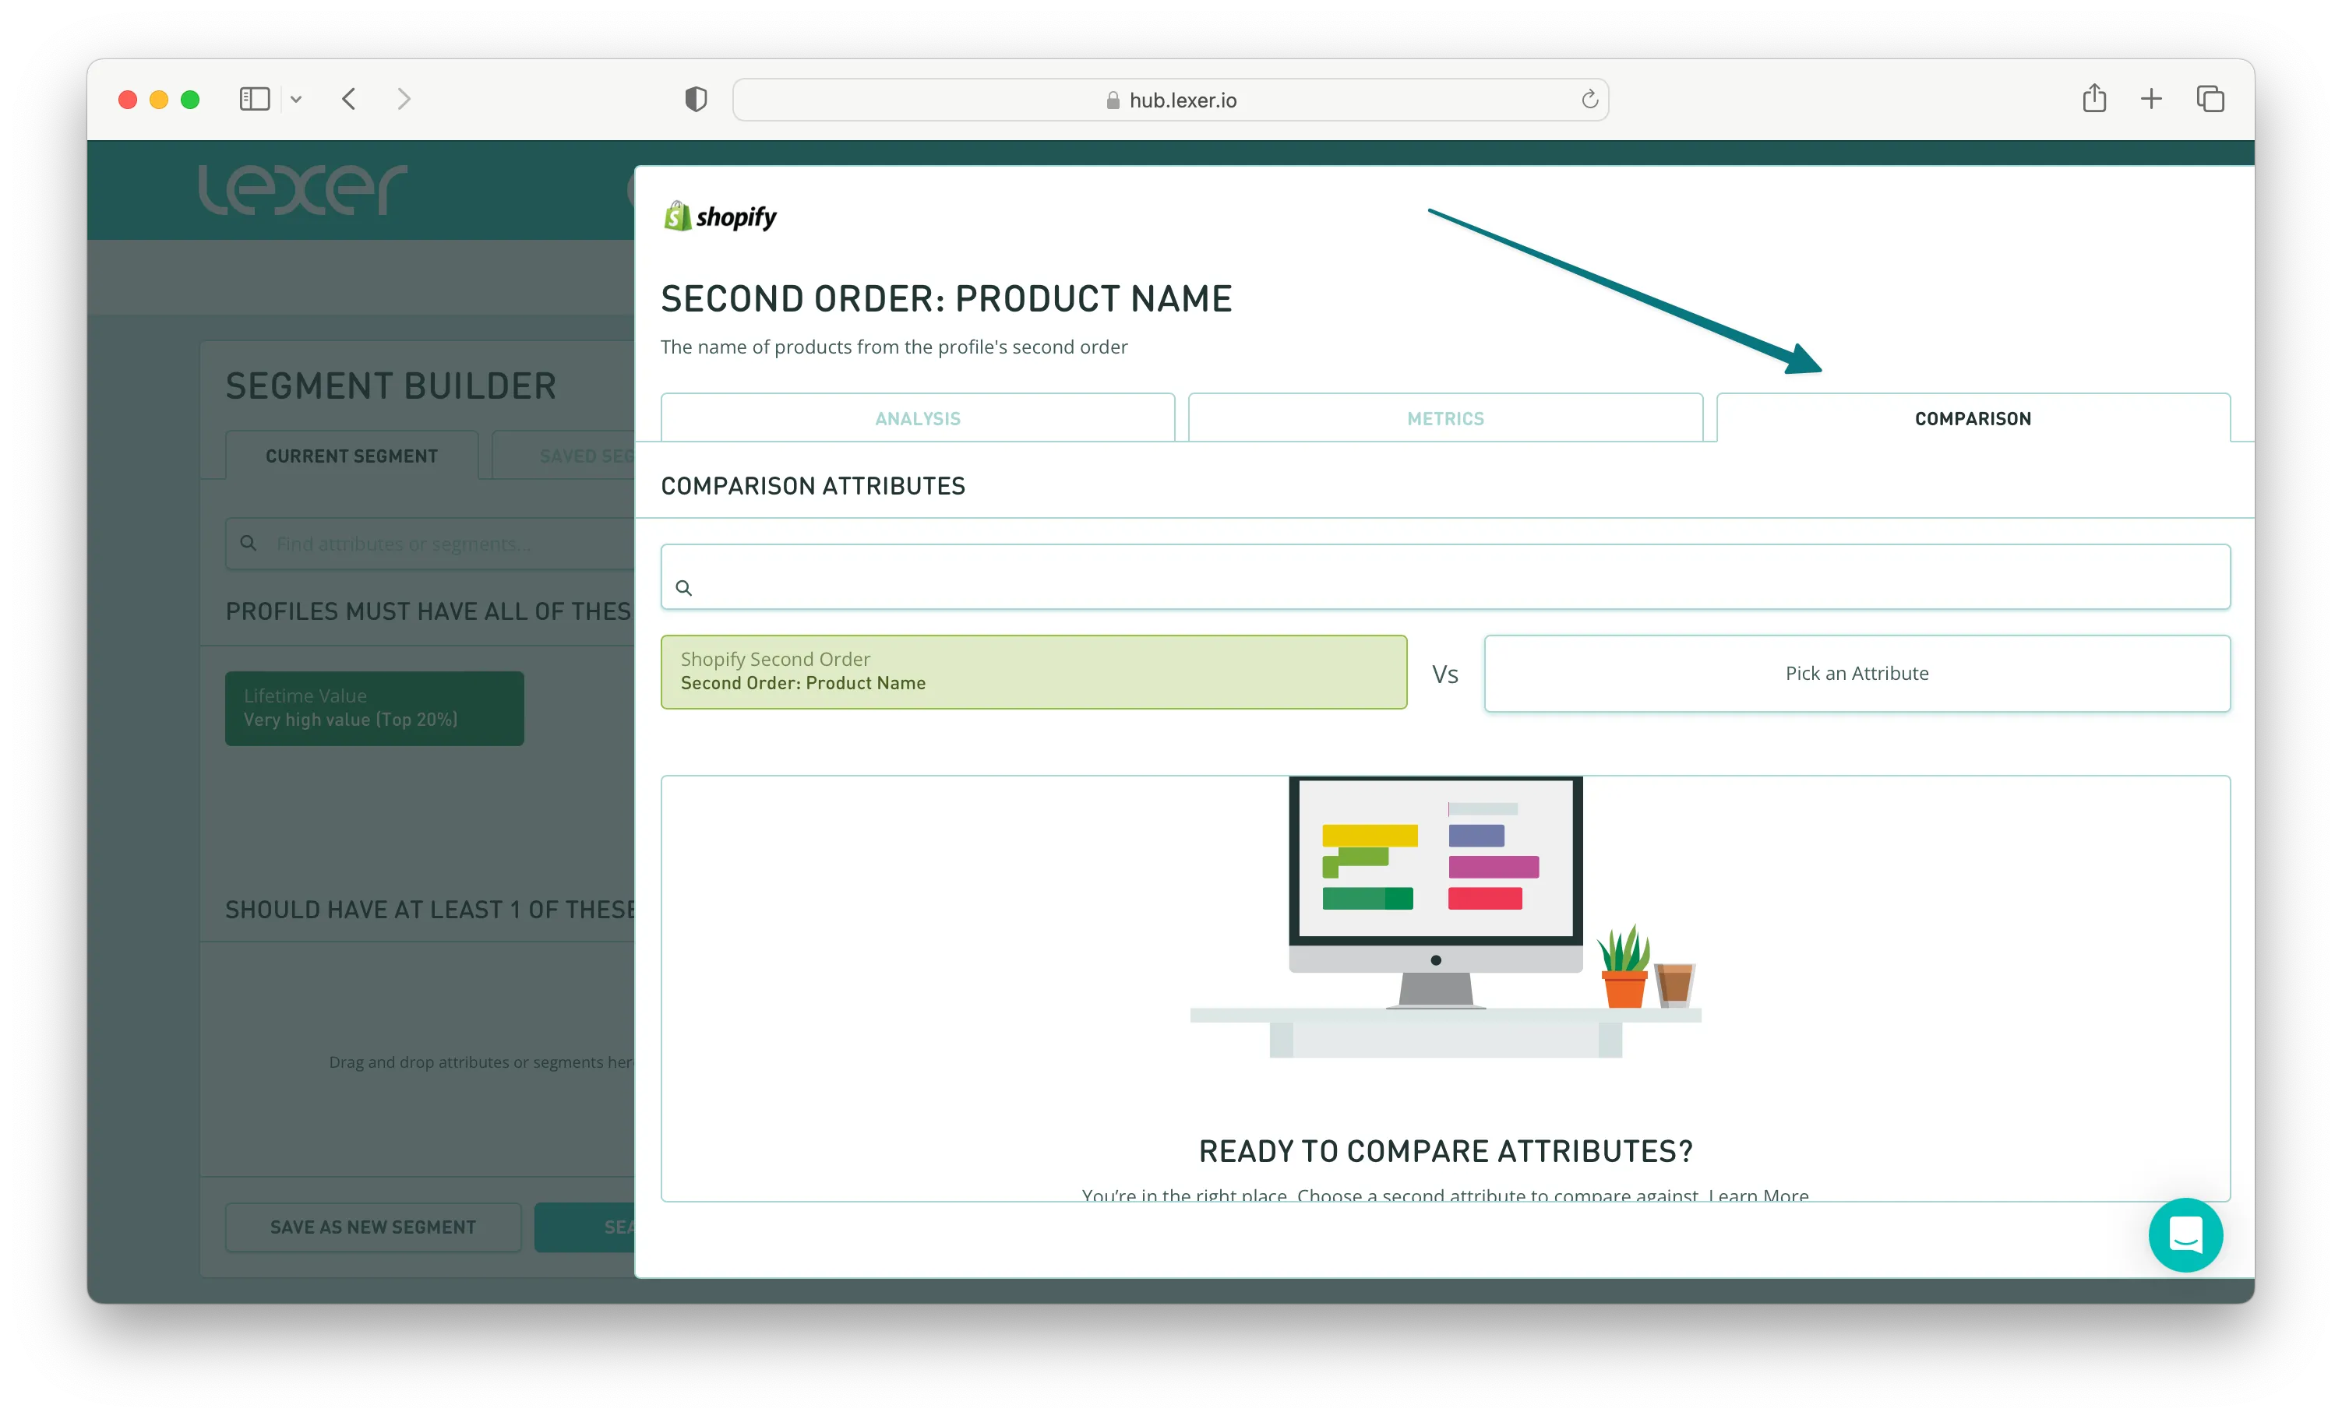Switch to the Metrics tab
This screenshot has height=1419, width=2342.
pyautogui.click(x=1444, y=418)
